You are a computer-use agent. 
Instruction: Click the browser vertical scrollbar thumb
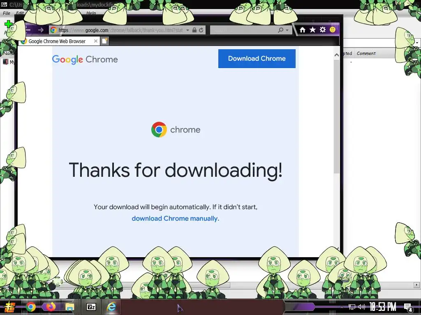pyautogui.click(x=336, y=116)
